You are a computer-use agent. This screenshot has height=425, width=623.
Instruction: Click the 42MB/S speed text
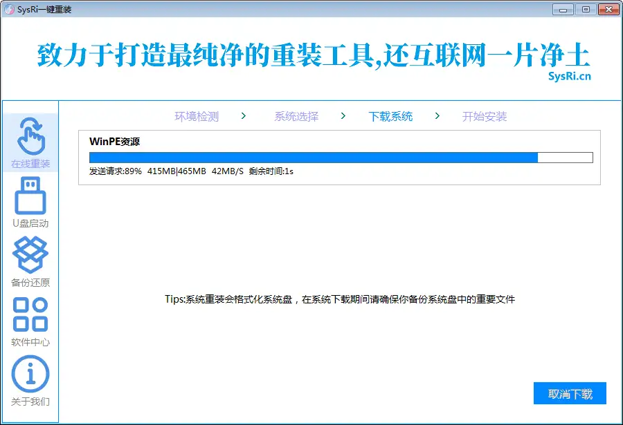click(x=227, y=171)
